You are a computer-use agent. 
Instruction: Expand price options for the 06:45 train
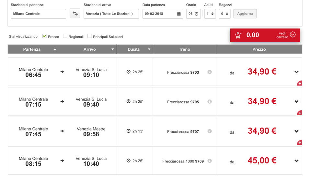tap(296, 72)
